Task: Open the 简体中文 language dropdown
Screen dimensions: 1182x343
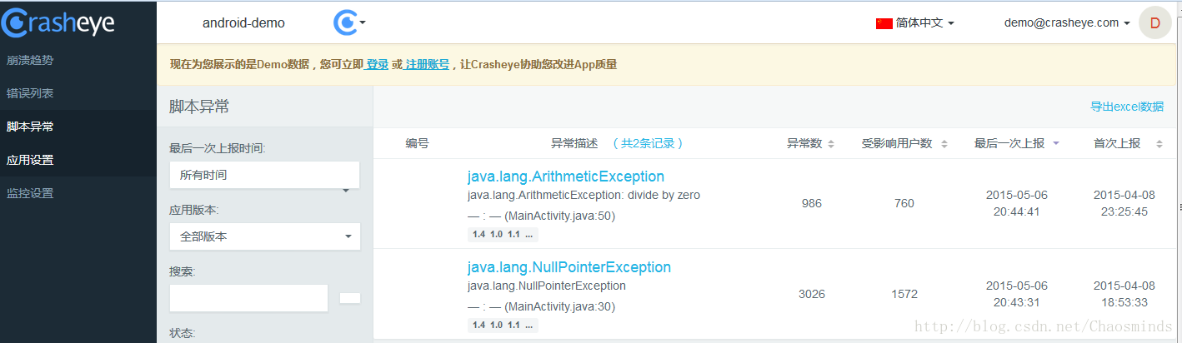Action: point(924,23)
